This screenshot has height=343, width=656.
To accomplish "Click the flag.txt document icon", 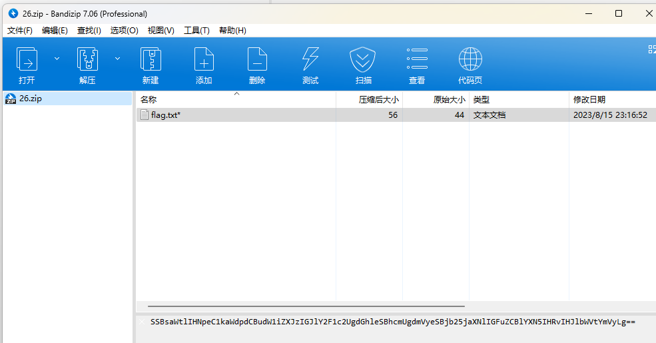I will [145, 115].
